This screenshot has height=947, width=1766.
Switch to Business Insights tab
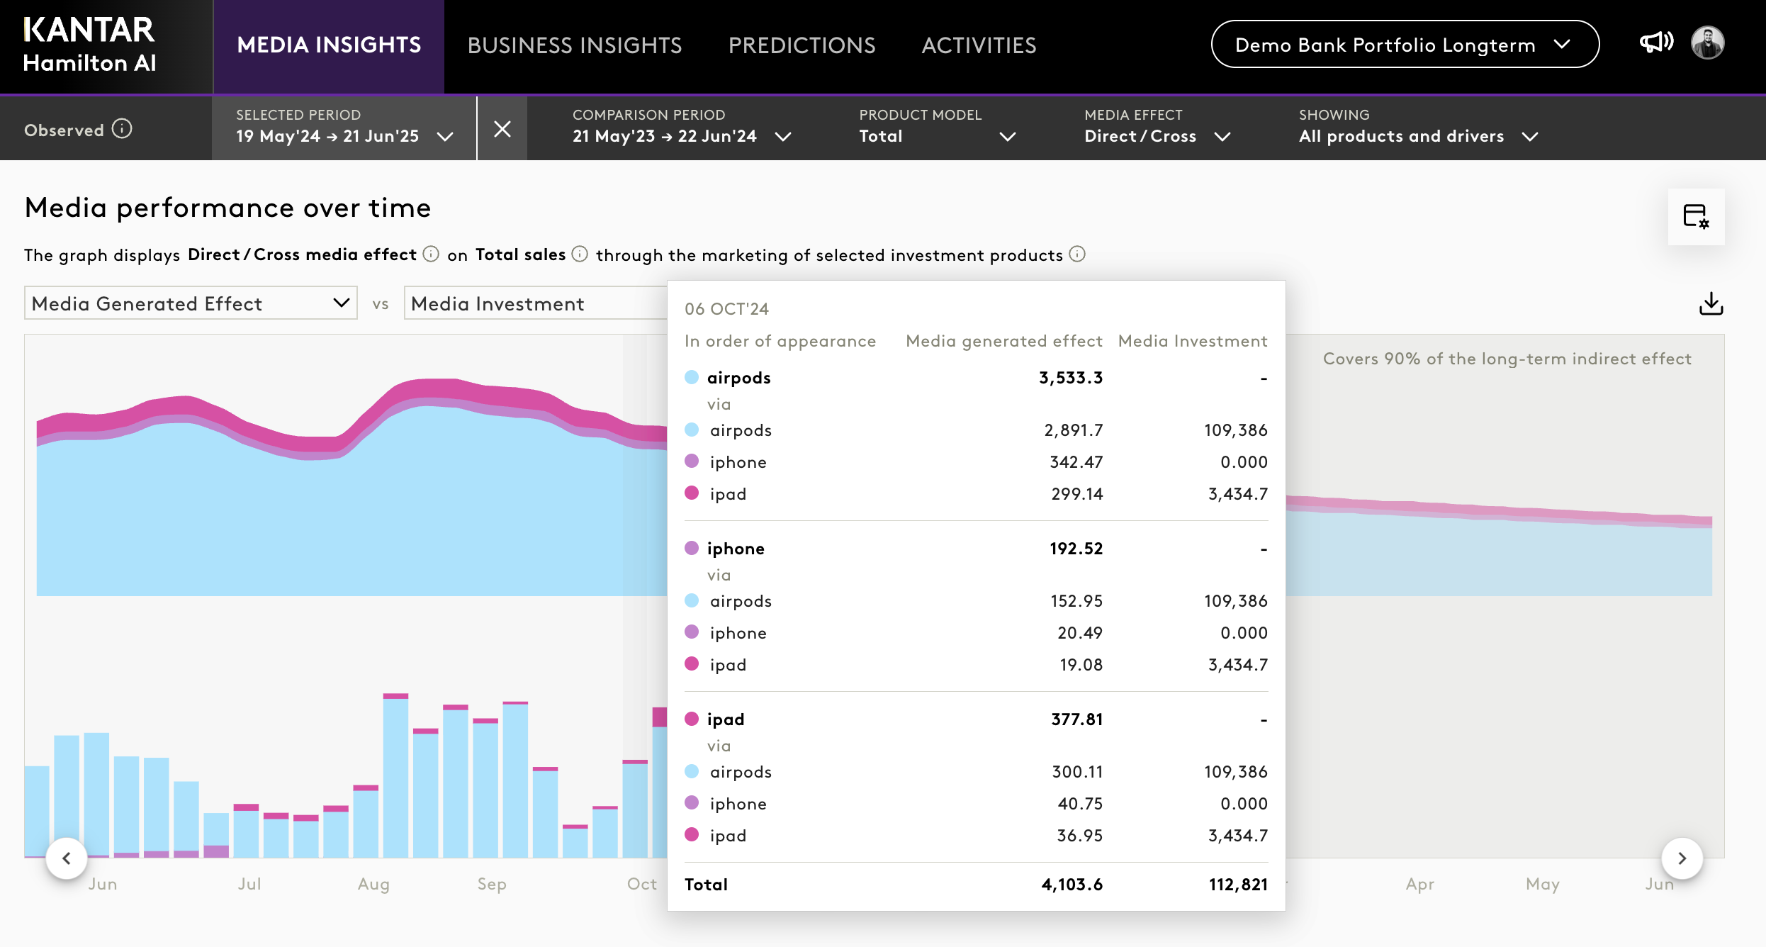(574, 45)
